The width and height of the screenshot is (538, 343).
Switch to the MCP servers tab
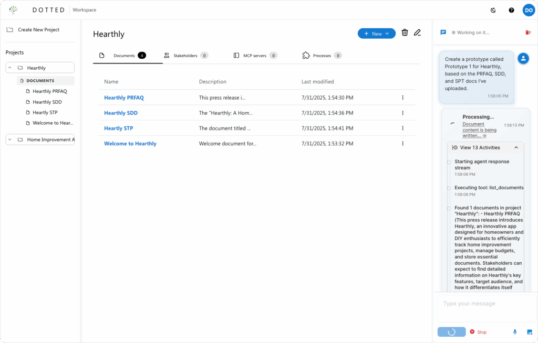pyautogui.click(x=255, y=56)
